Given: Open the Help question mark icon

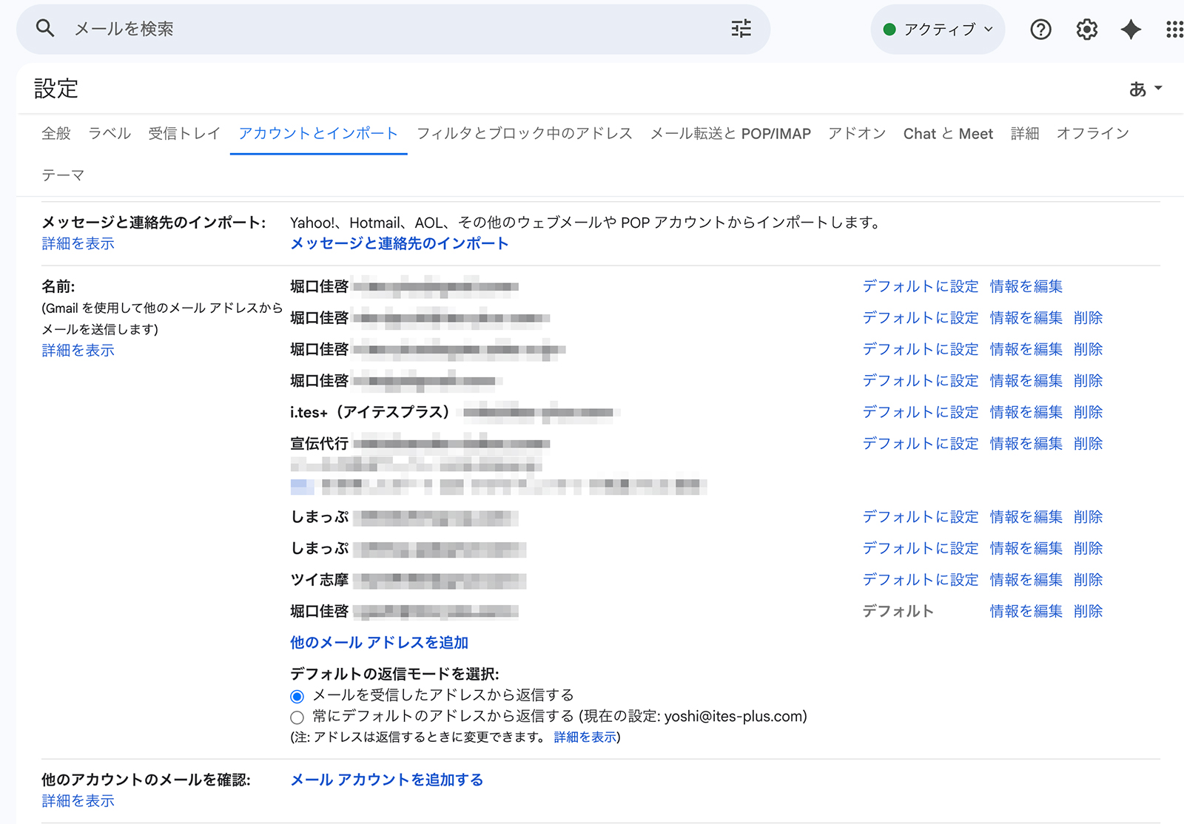Looking at the screenshot, I should click(x=1040, y=30).
